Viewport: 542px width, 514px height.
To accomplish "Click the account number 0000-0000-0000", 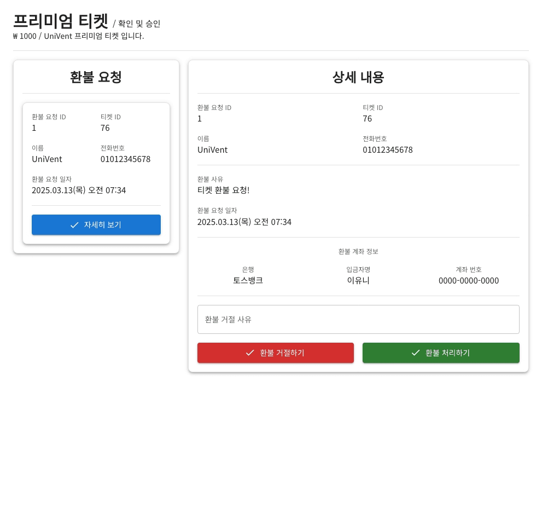I will [x=468, y=281].
